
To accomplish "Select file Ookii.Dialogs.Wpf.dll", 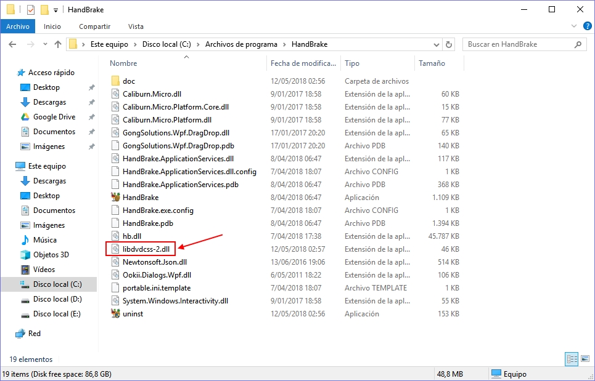I will (157, 275).
